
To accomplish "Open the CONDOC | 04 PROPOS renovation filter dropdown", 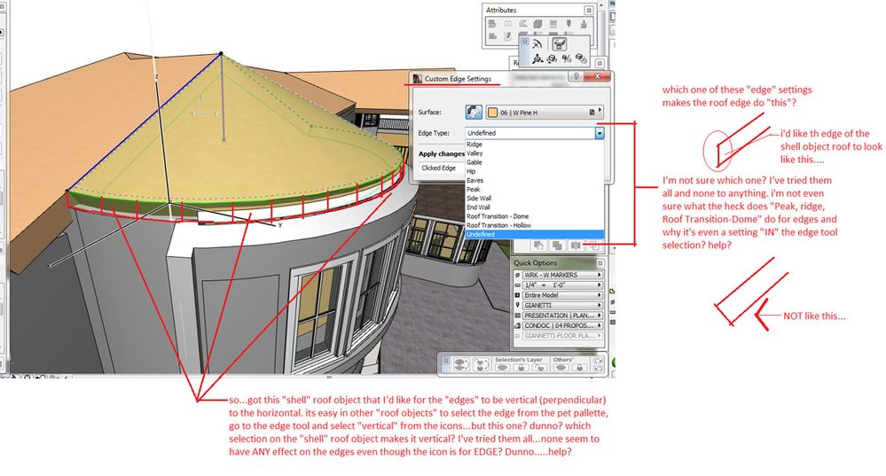I will pyautogui.click(x=562, y=326).
